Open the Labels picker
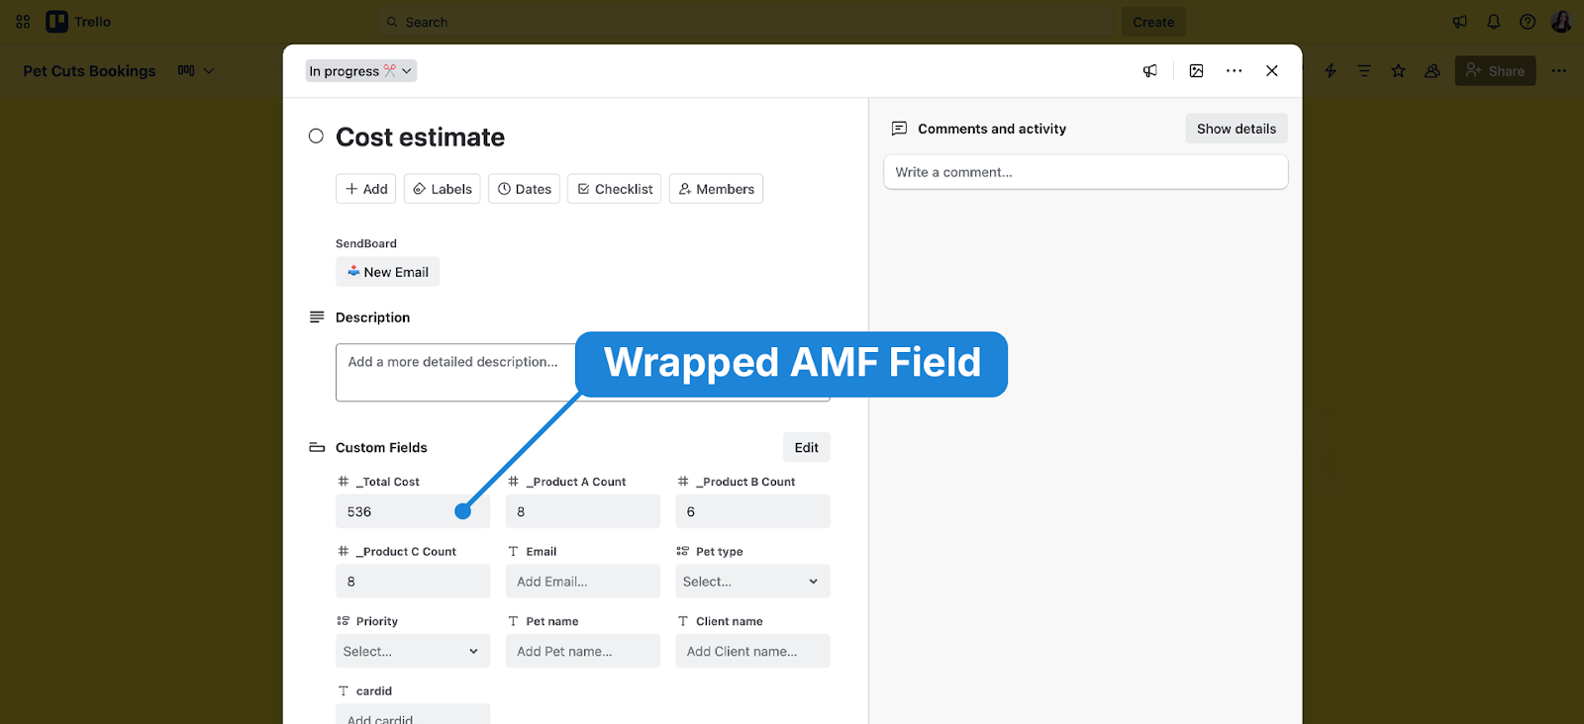This screenshot has height=724, width=1584. coord(443,189)
